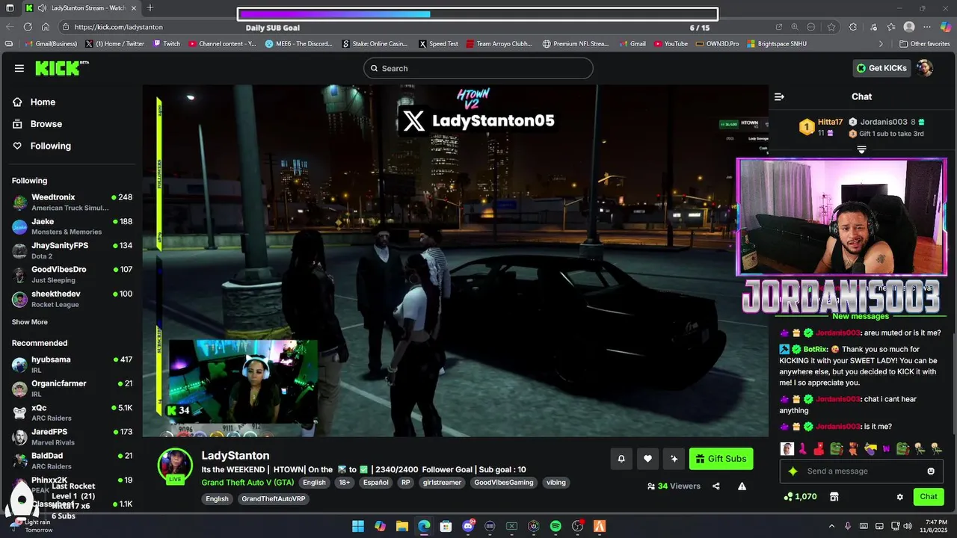
Task: Select the 18+ tag
Action: coord(344,483)
